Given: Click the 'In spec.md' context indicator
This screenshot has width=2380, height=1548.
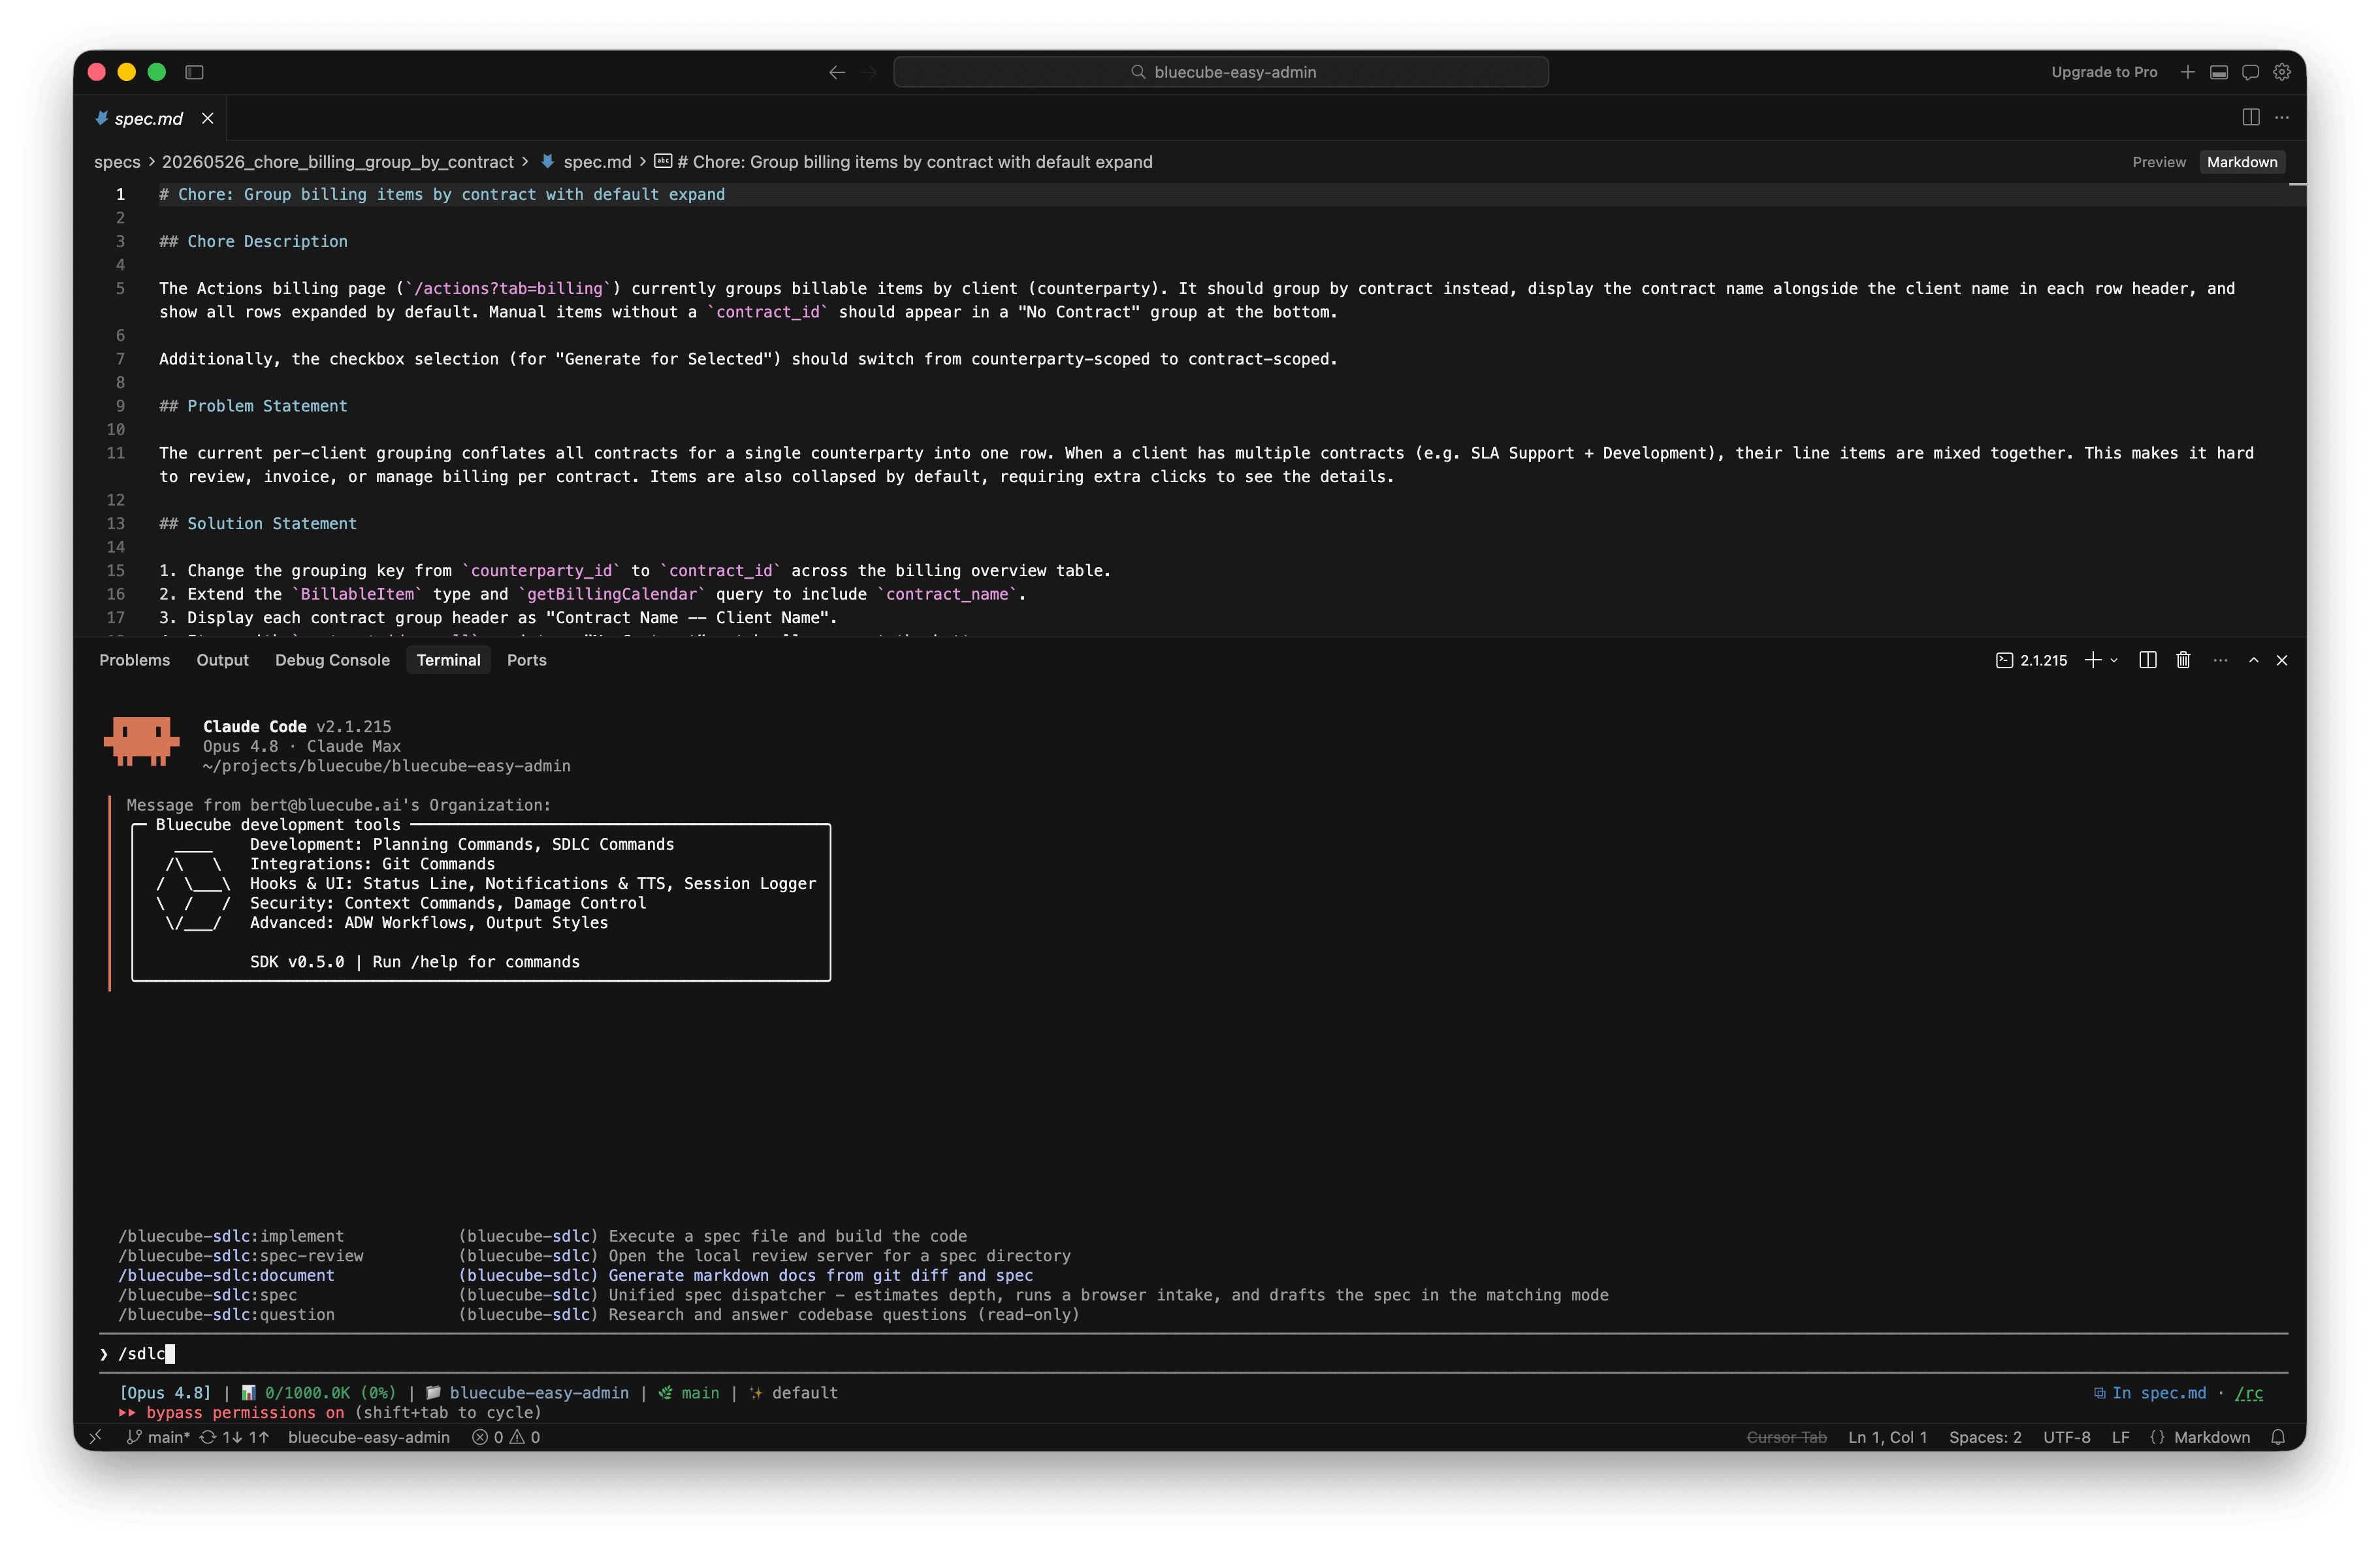Looking at the screenshot, I should tap(2149, 1393).
